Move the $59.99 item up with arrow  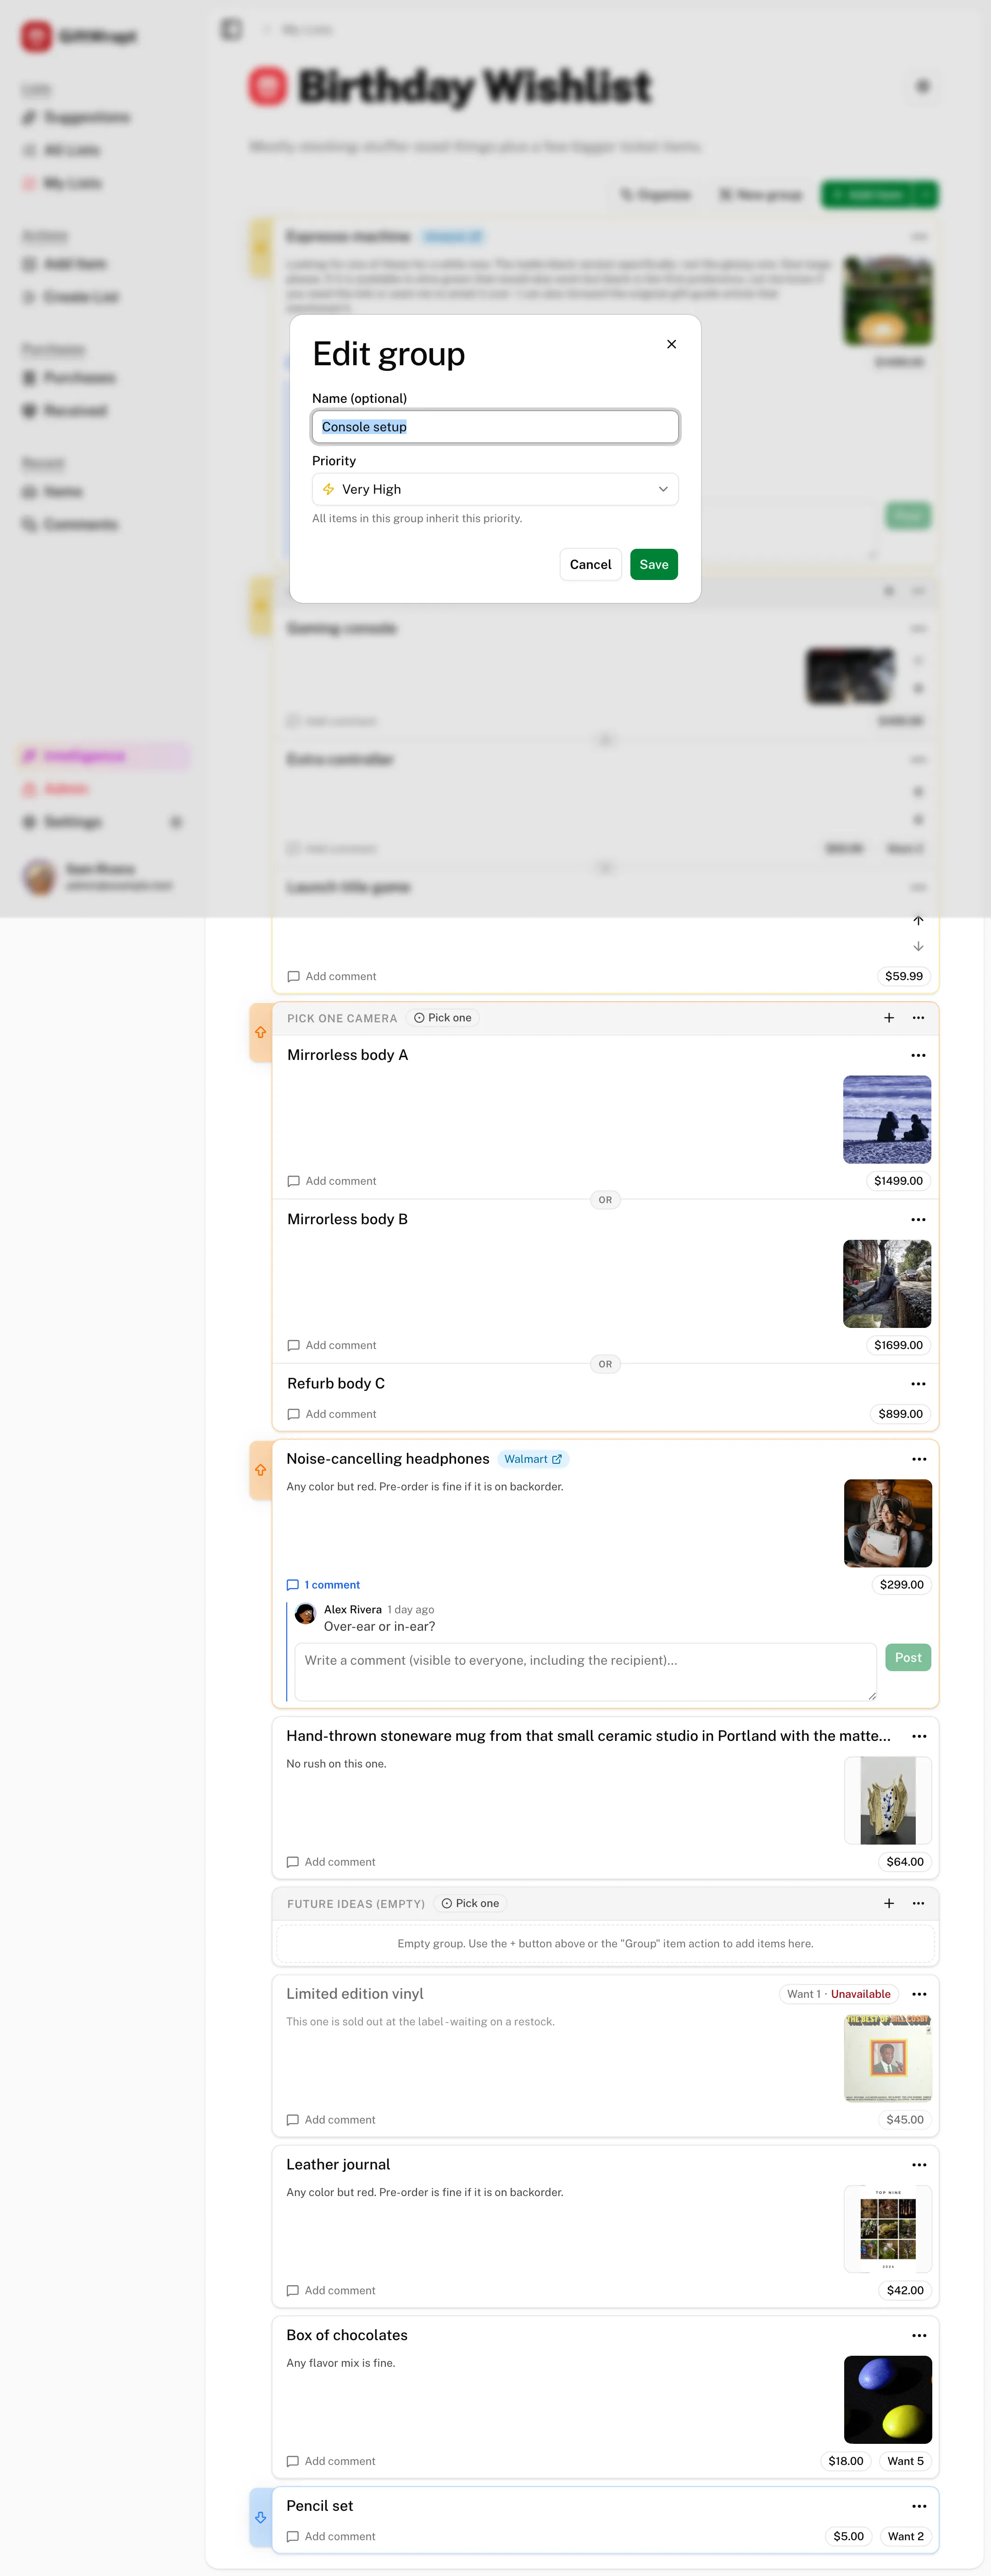coord(918,920)
